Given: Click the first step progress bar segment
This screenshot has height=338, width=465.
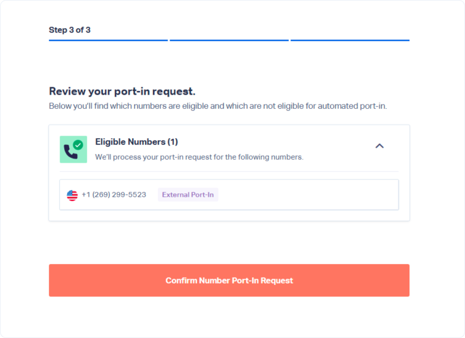Looking at the screenshot, I should (x=108, y=40).
